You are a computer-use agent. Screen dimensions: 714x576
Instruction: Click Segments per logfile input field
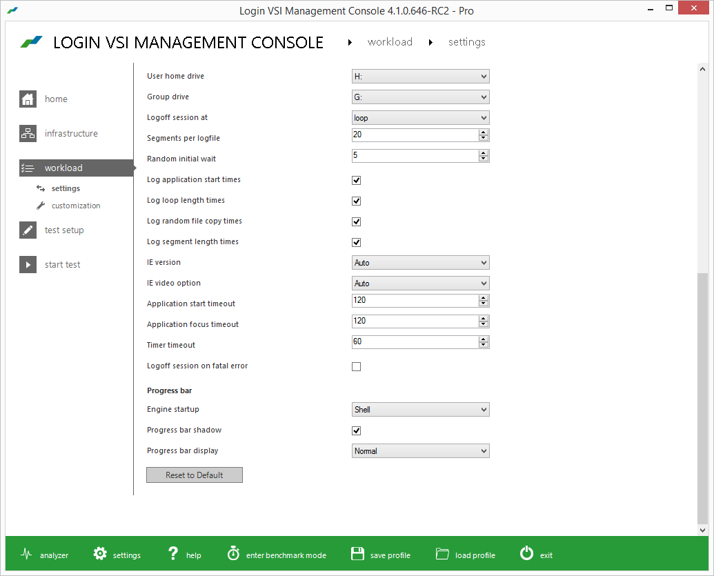tap(415, 135)
